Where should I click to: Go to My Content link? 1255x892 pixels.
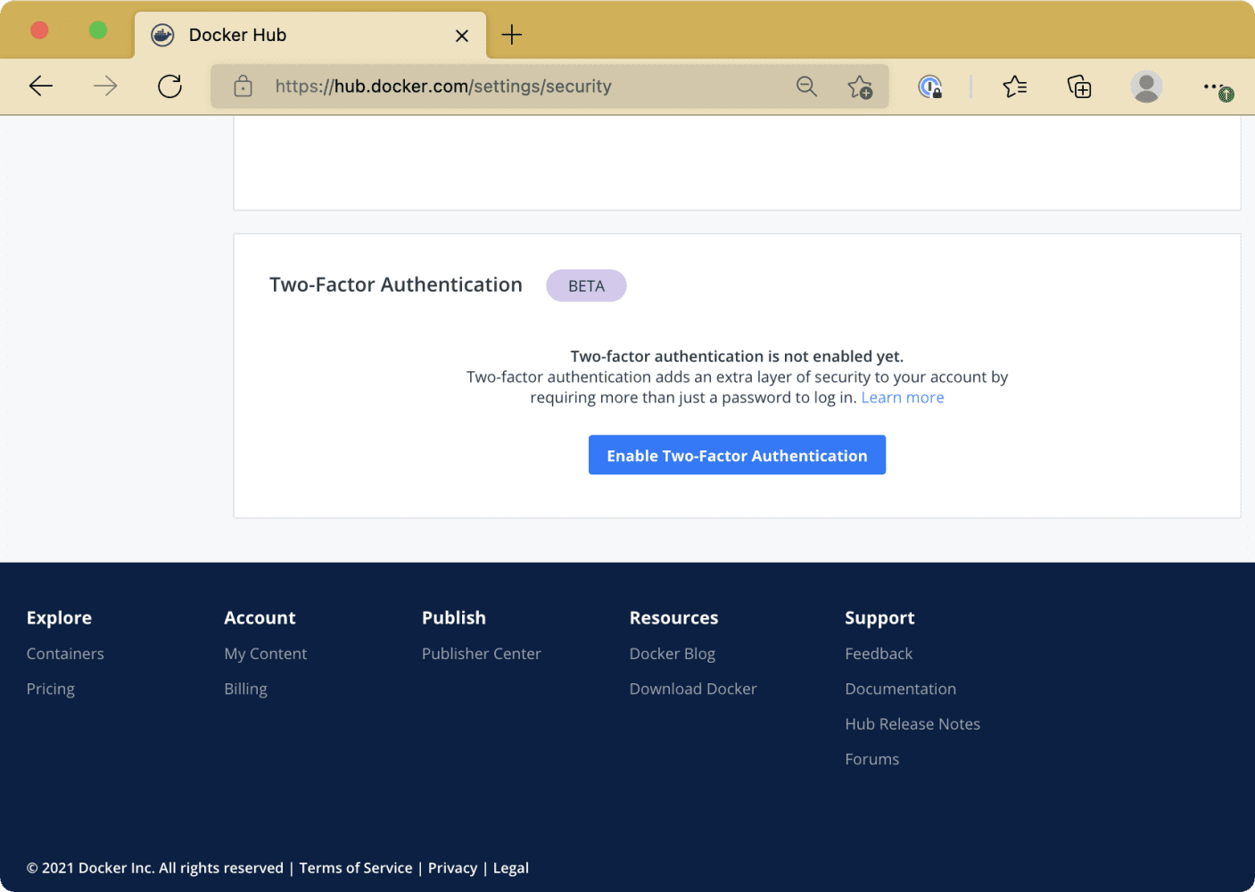tap(265, 654)
